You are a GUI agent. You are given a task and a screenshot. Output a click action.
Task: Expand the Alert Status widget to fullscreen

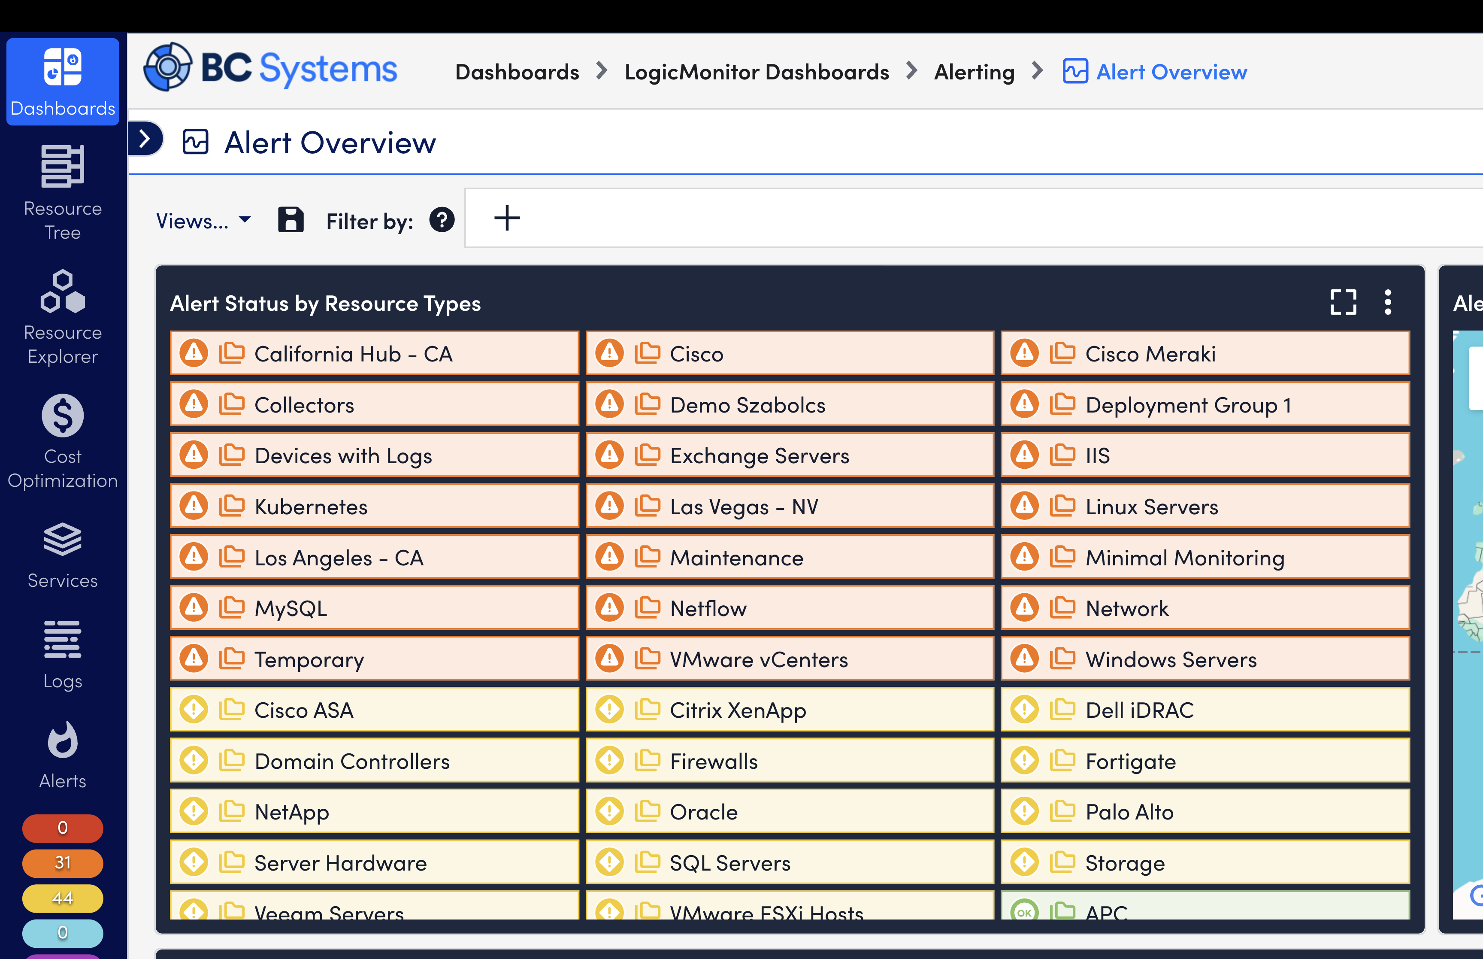1343,303
